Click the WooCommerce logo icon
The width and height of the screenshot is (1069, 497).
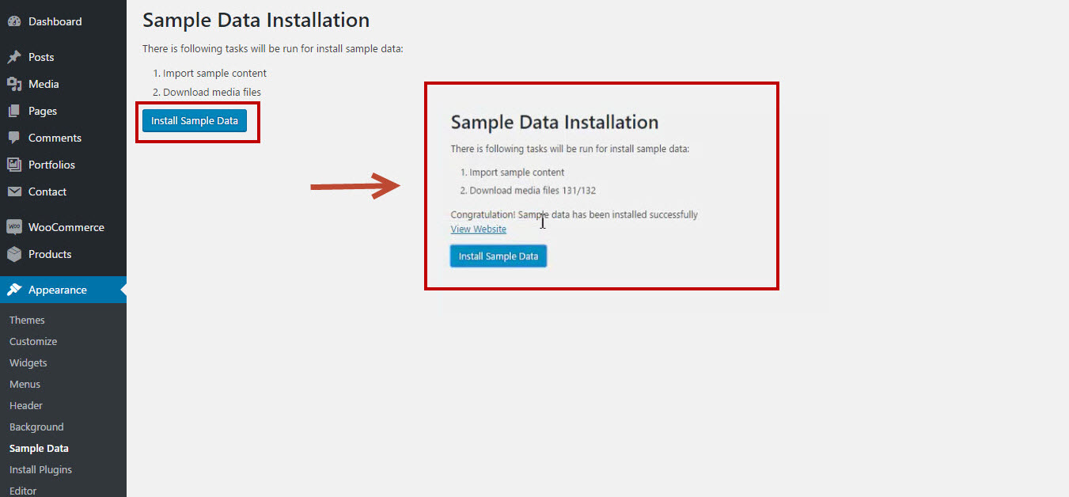(14, 227)
